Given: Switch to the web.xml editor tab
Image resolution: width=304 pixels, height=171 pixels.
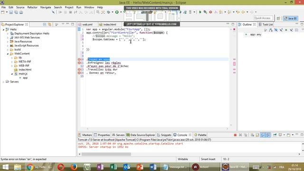Looking at the screenshot, I should pos(85,24).
